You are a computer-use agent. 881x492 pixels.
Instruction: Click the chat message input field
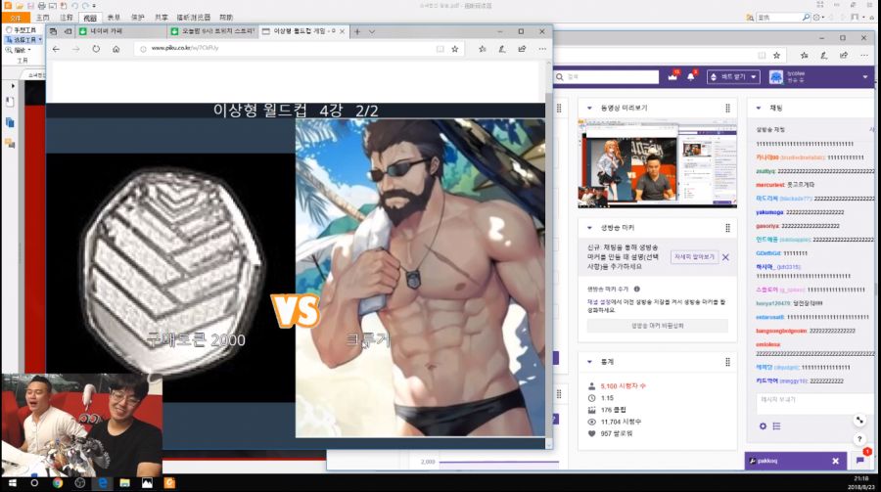(x=814, y=403)
